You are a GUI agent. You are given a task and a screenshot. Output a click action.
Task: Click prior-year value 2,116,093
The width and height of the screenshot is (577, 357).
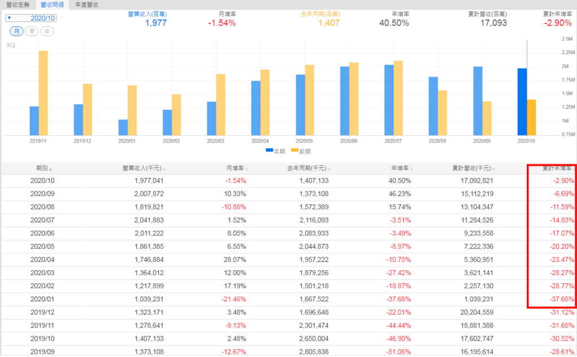click(314, 220)
